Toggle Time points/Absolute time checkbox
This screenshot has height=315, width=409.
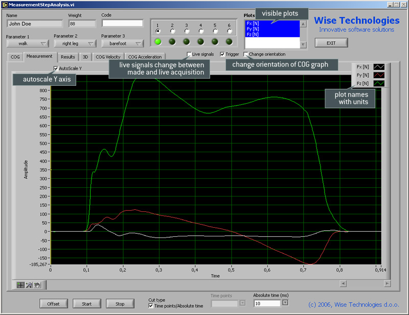tap(151, 306)
